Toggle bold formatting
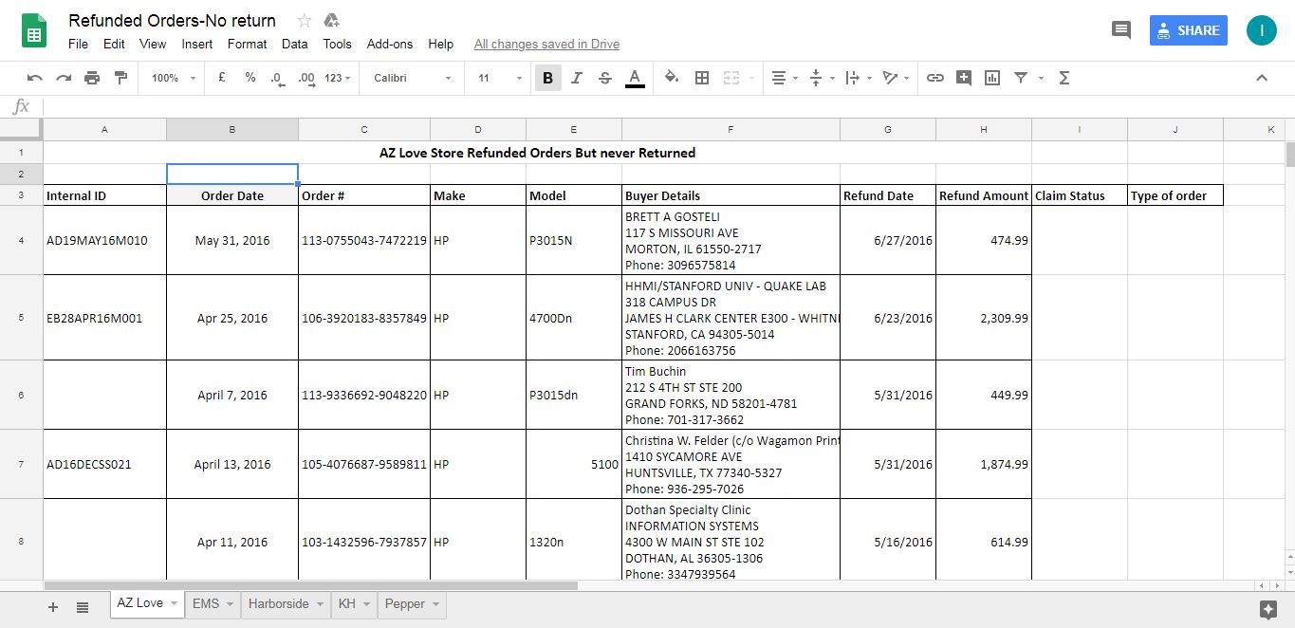 pos(547,78)
